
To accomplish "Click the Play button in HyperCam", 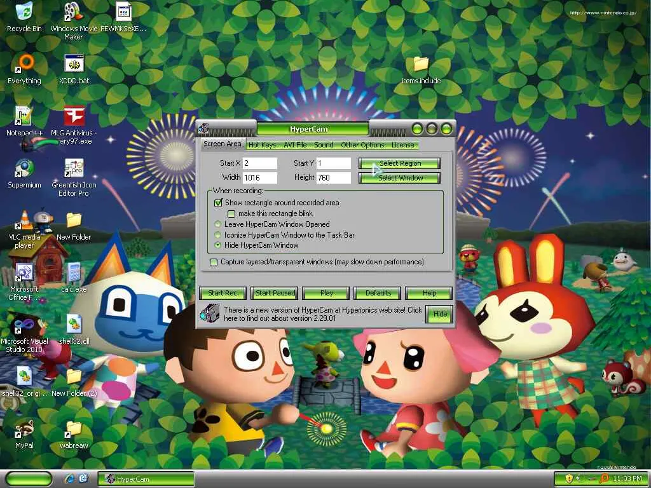I will tap(326, 293).
